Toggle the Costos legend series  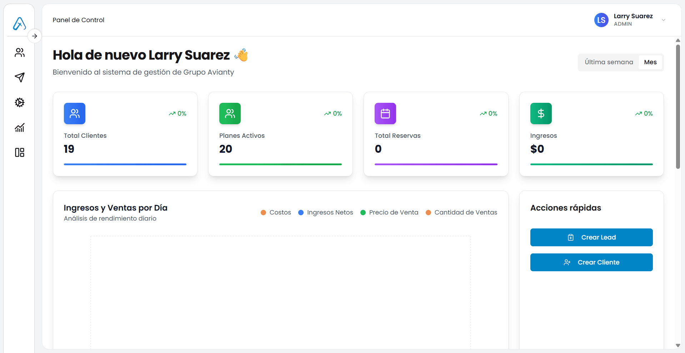(276, 212)
